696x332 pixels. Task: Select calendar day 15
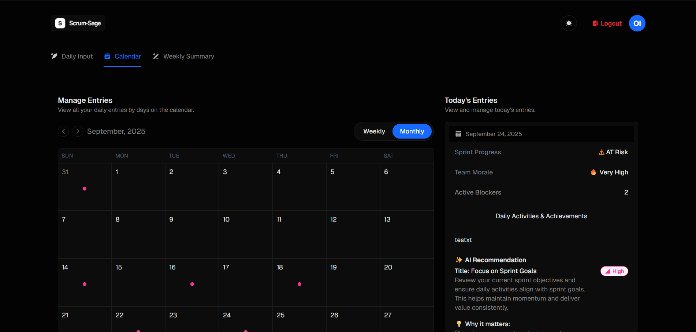pos(138,283)
